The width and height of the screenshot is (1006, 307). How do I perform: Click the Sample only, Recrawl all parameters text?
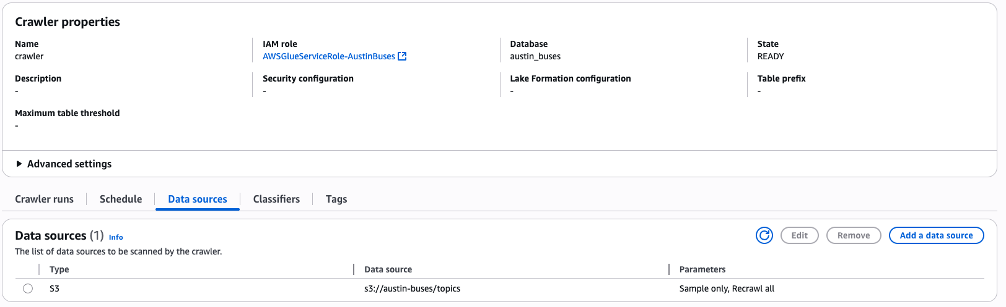tap(727, 288)
